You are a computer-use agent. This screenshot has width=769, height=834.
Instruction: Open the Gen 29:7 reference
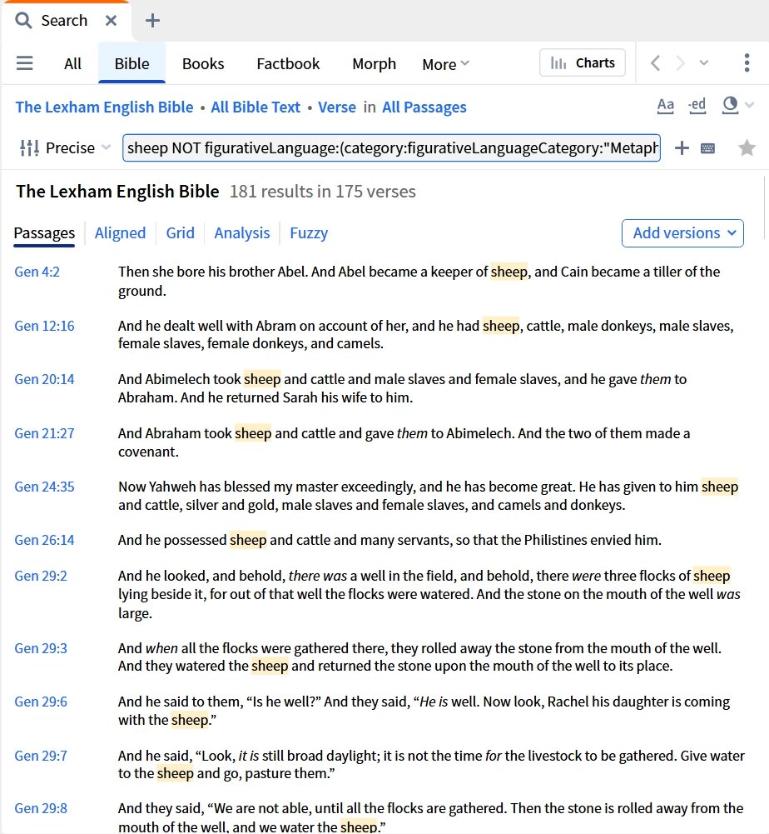(x=41, y=756)
